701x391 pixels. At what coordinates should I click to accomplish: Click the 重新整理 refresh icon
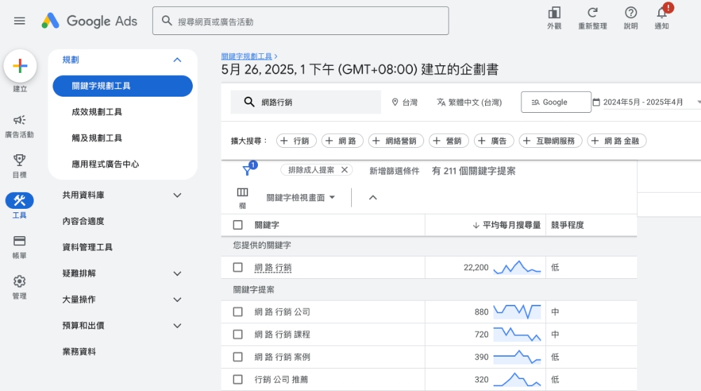point(592,18)
